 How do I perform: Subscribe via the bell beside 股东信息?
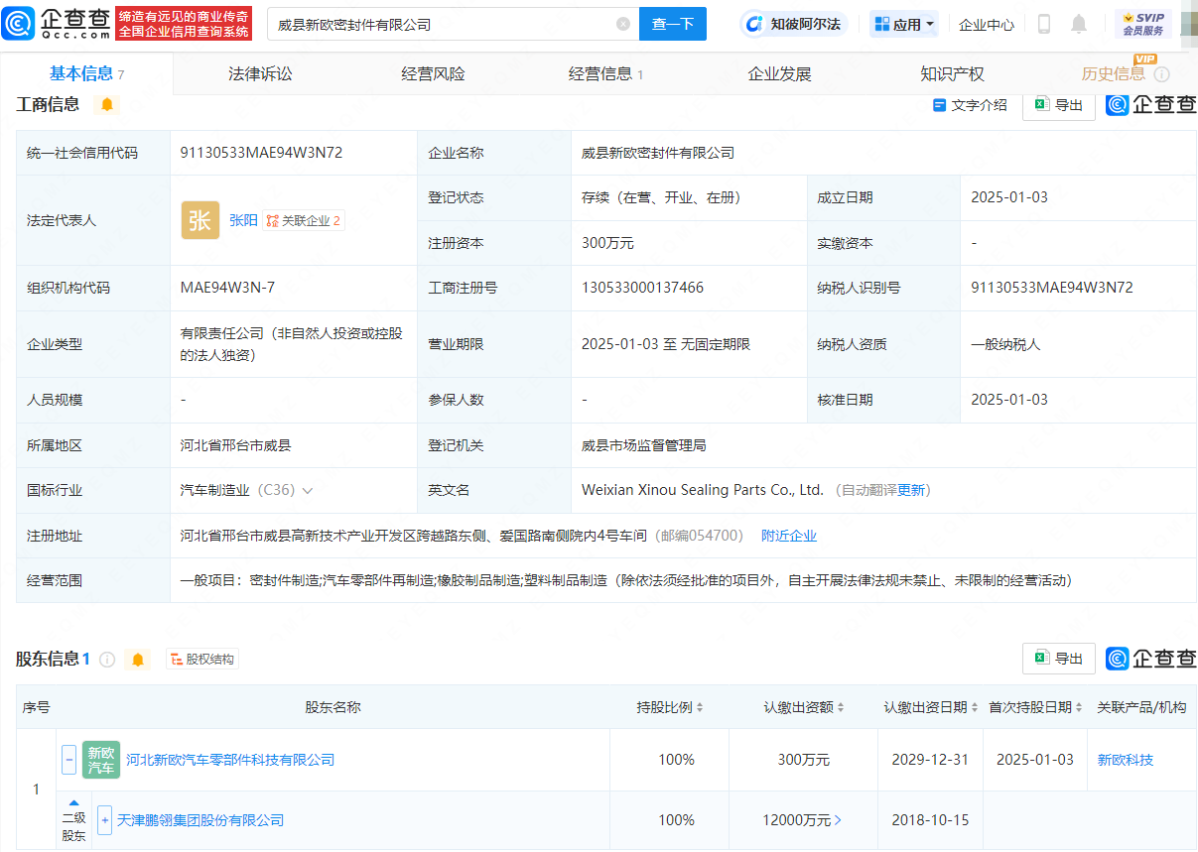138,660
